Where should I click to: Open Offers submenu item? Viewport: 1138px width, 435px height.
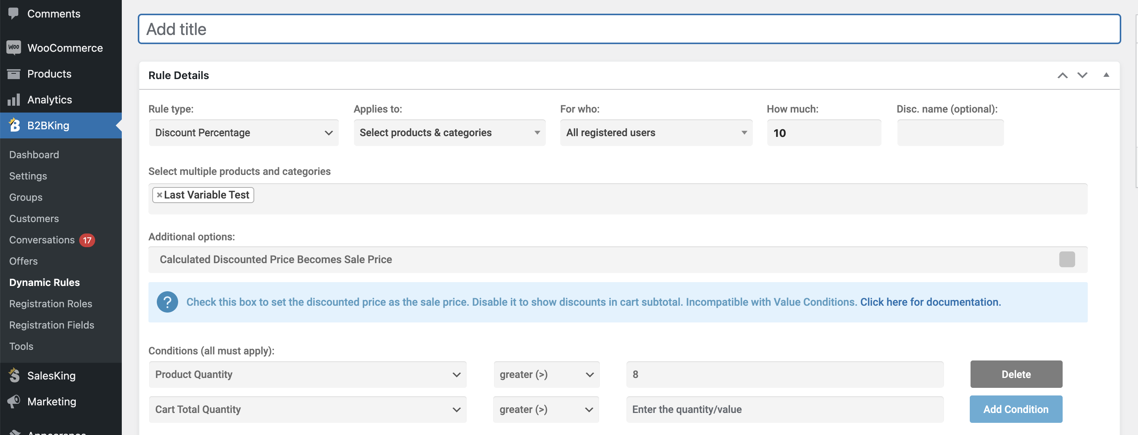(x=24, y=261)
